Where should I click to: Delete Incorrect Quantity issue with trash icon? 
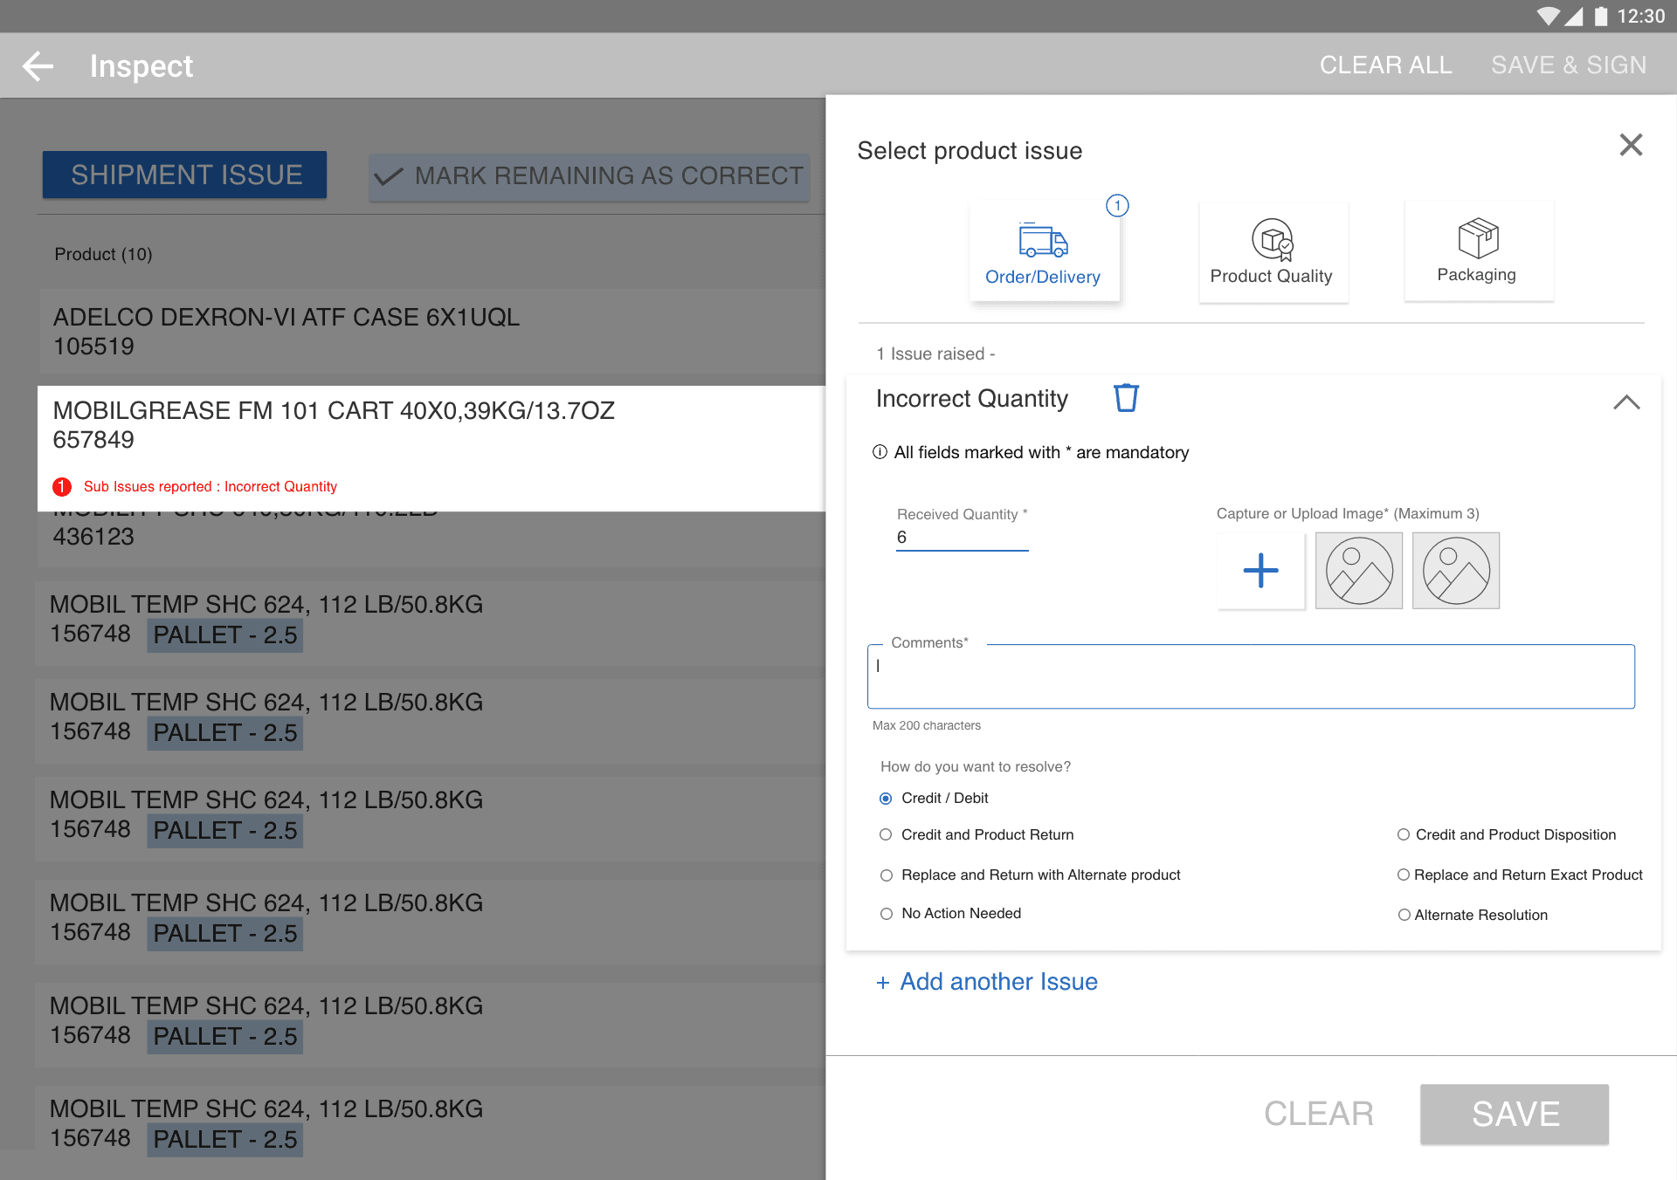[1126, 398]
